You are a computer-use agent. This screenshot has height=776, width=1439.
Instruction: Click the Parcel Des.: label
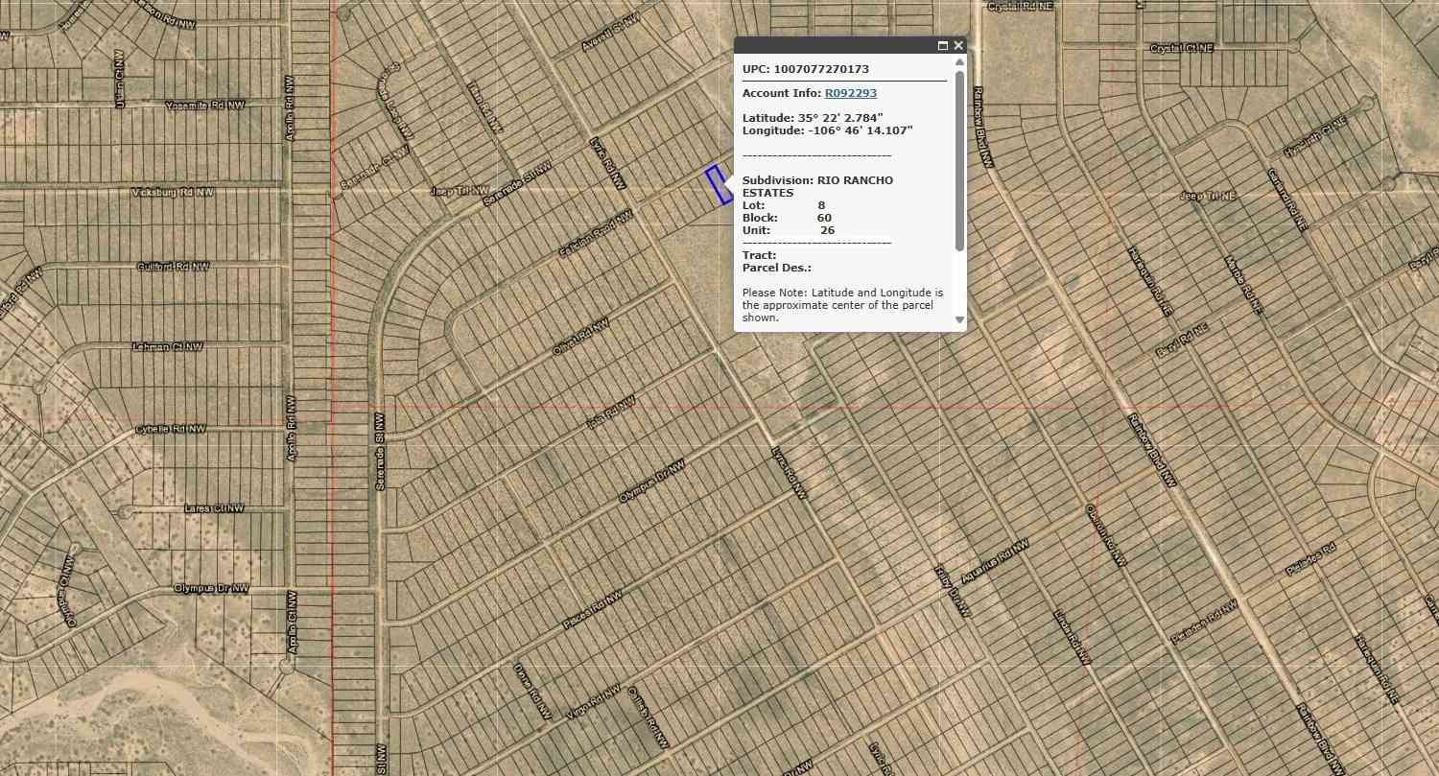[777, 268]
